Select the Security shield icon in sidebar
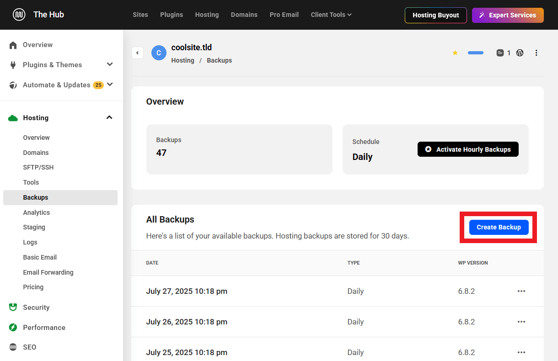The image size is (558, 361). pyautogui.click(x=12, y=307)
